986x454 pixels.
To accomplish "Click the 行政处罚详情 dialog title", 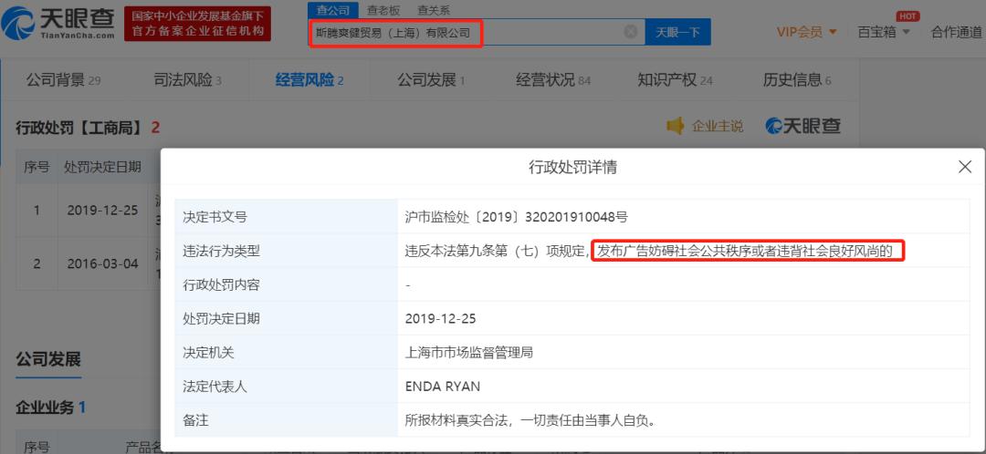I will click(572, 167).
